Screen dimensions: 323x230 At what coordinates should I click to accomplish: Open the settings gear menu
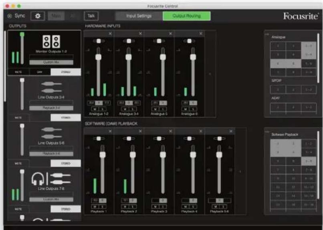(x=38, y=16)
